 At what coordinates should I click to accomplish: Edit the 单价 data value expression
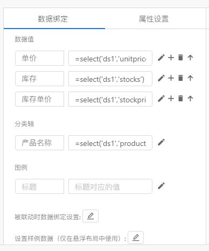click(161, 58)
